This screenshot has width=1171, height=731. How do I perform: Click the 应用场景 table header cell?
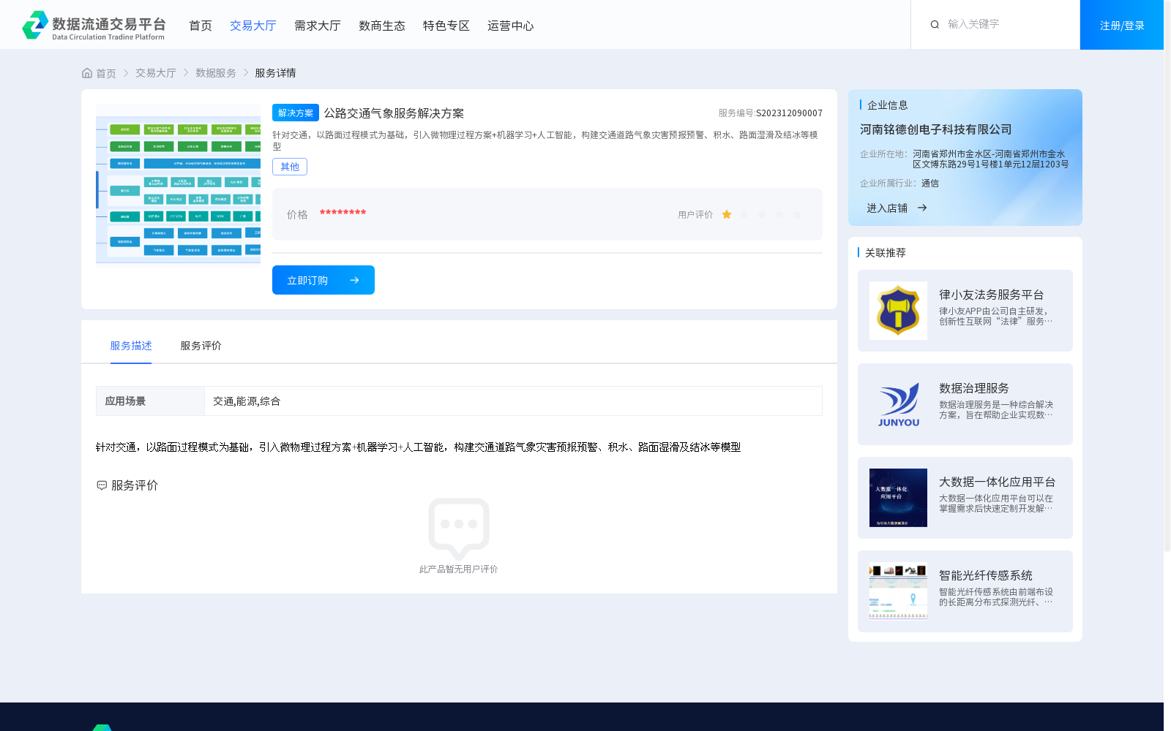(x=150, y=401)
